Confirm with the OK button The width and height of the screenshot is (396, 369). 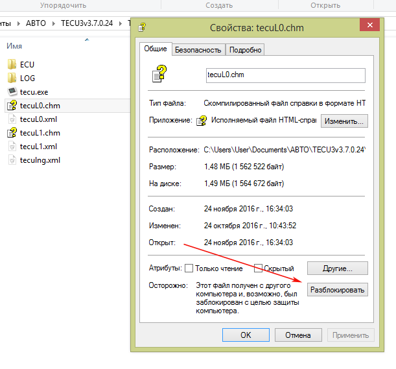(246, 335)
